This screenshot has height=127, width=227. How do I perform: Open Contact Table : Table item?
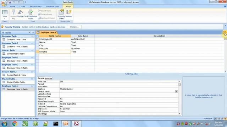tap(18, 54)
